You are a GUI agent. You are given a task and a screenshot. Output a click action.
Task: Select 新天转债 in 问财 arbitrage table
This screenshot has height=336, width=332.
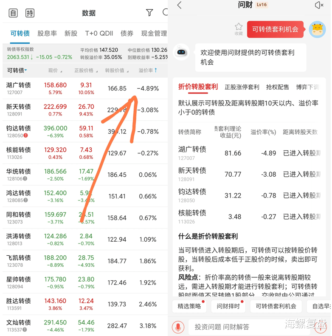coord(249,174)
